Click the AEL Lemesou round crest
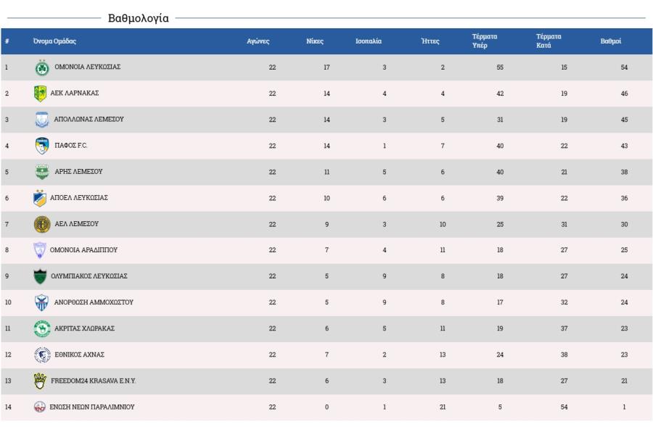Viewport: 653px width, 427px height. (41, 224)
